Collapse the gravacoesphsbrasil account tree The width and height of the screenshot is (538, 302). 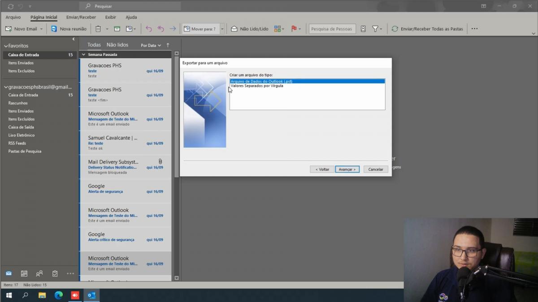click(6, 87)
